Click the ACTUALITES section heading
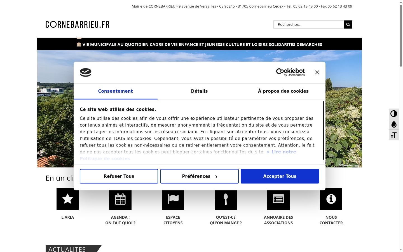 point(67,249)
